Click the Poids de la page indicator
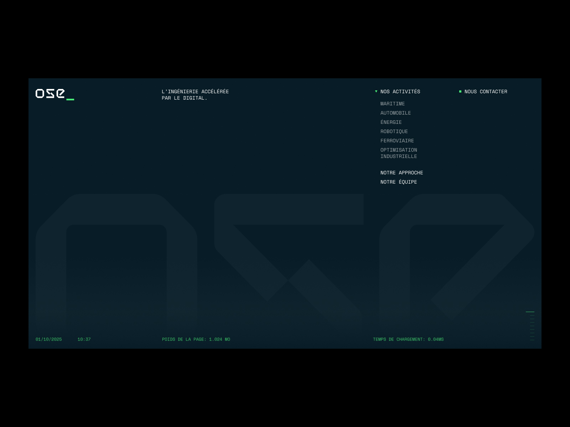The image size is (570, 427). [196, 339]
